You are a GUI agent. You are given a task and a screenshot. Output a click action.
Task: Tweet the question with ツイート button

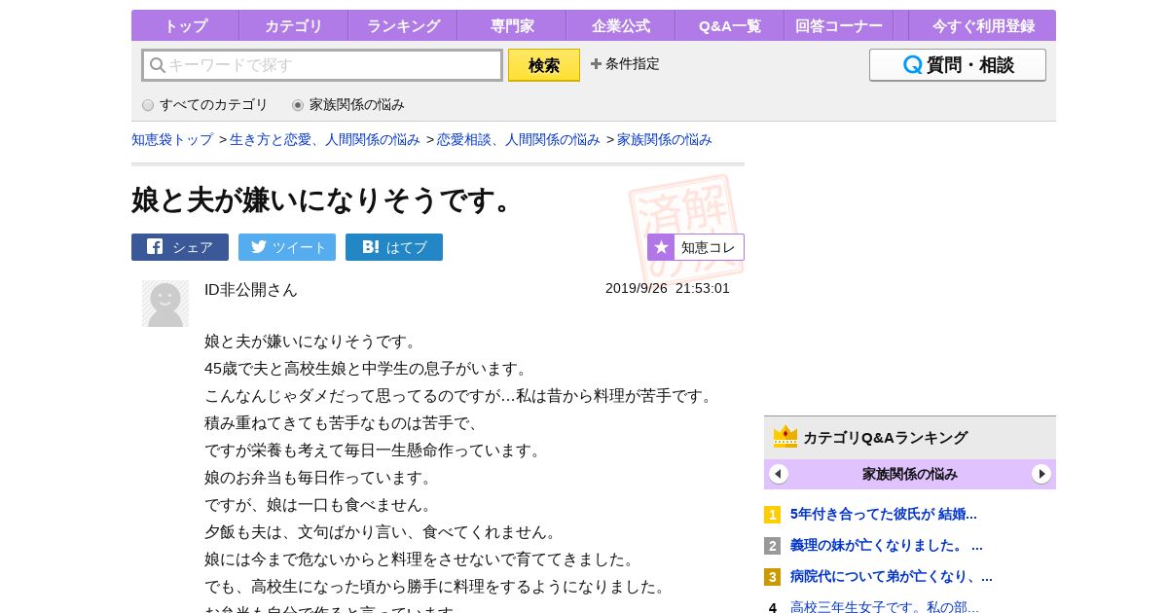point(287,247)
